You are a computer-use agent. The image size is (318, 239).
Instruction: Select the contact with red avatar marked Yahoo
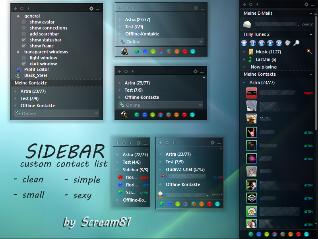tap(279, 93)
